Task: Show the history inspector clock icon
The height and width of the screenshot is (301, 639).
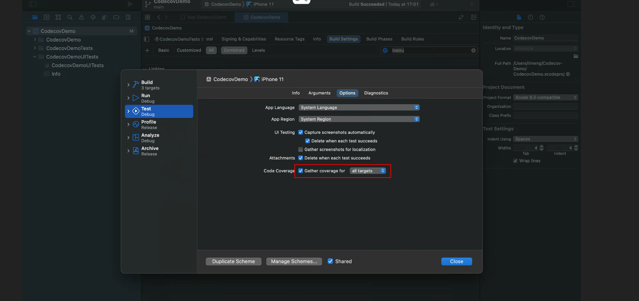Action: point(530,17)
